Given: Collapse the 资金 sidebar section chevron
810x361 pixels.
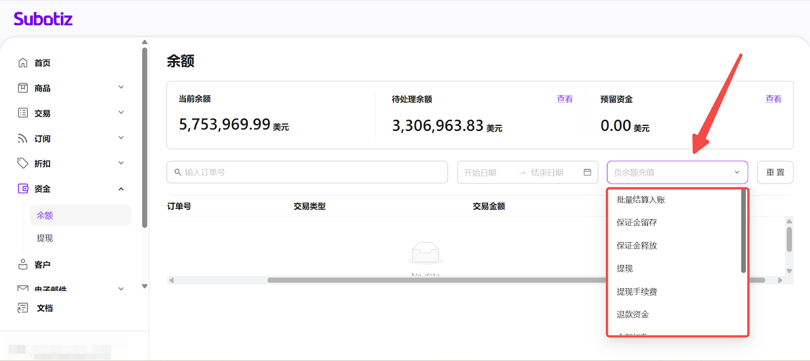Looking at the screenshot, I should click(x=121, y=189).
